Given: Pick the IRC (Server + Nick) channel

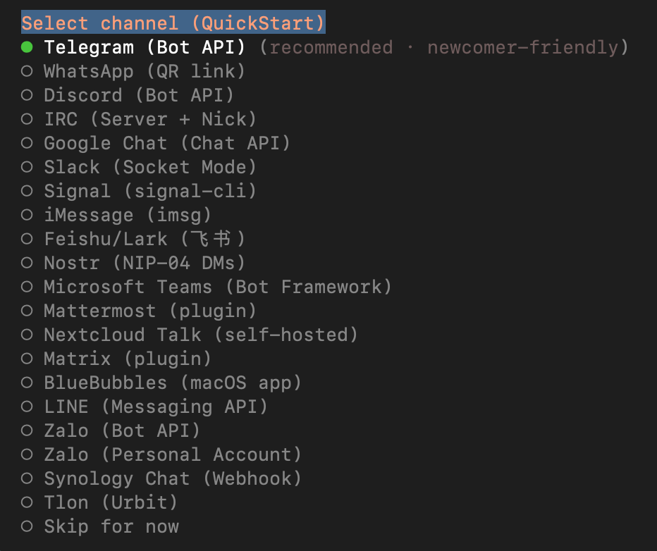Looking at the screenshot, I should 149,119.
